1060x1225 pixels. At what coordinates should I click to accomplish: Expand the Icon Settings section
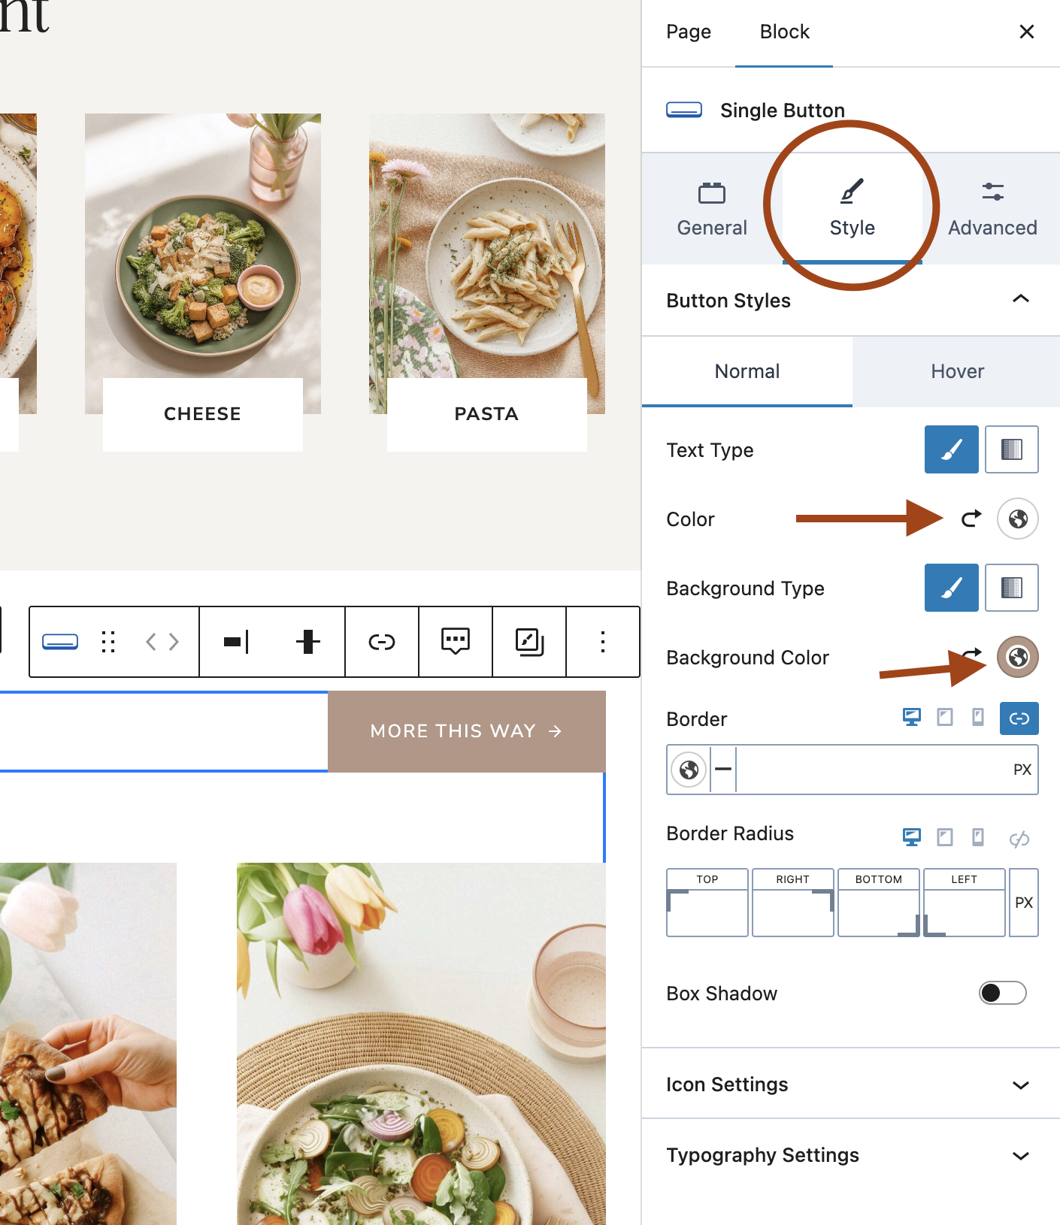(x=851, y=1084)
